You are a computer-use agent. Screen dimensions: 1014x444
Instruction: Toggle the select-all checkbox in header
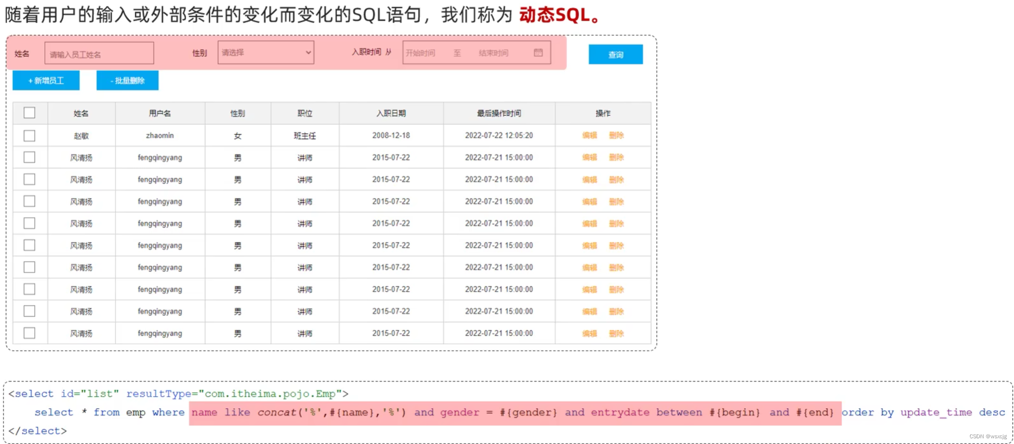(x=30, y=113)
